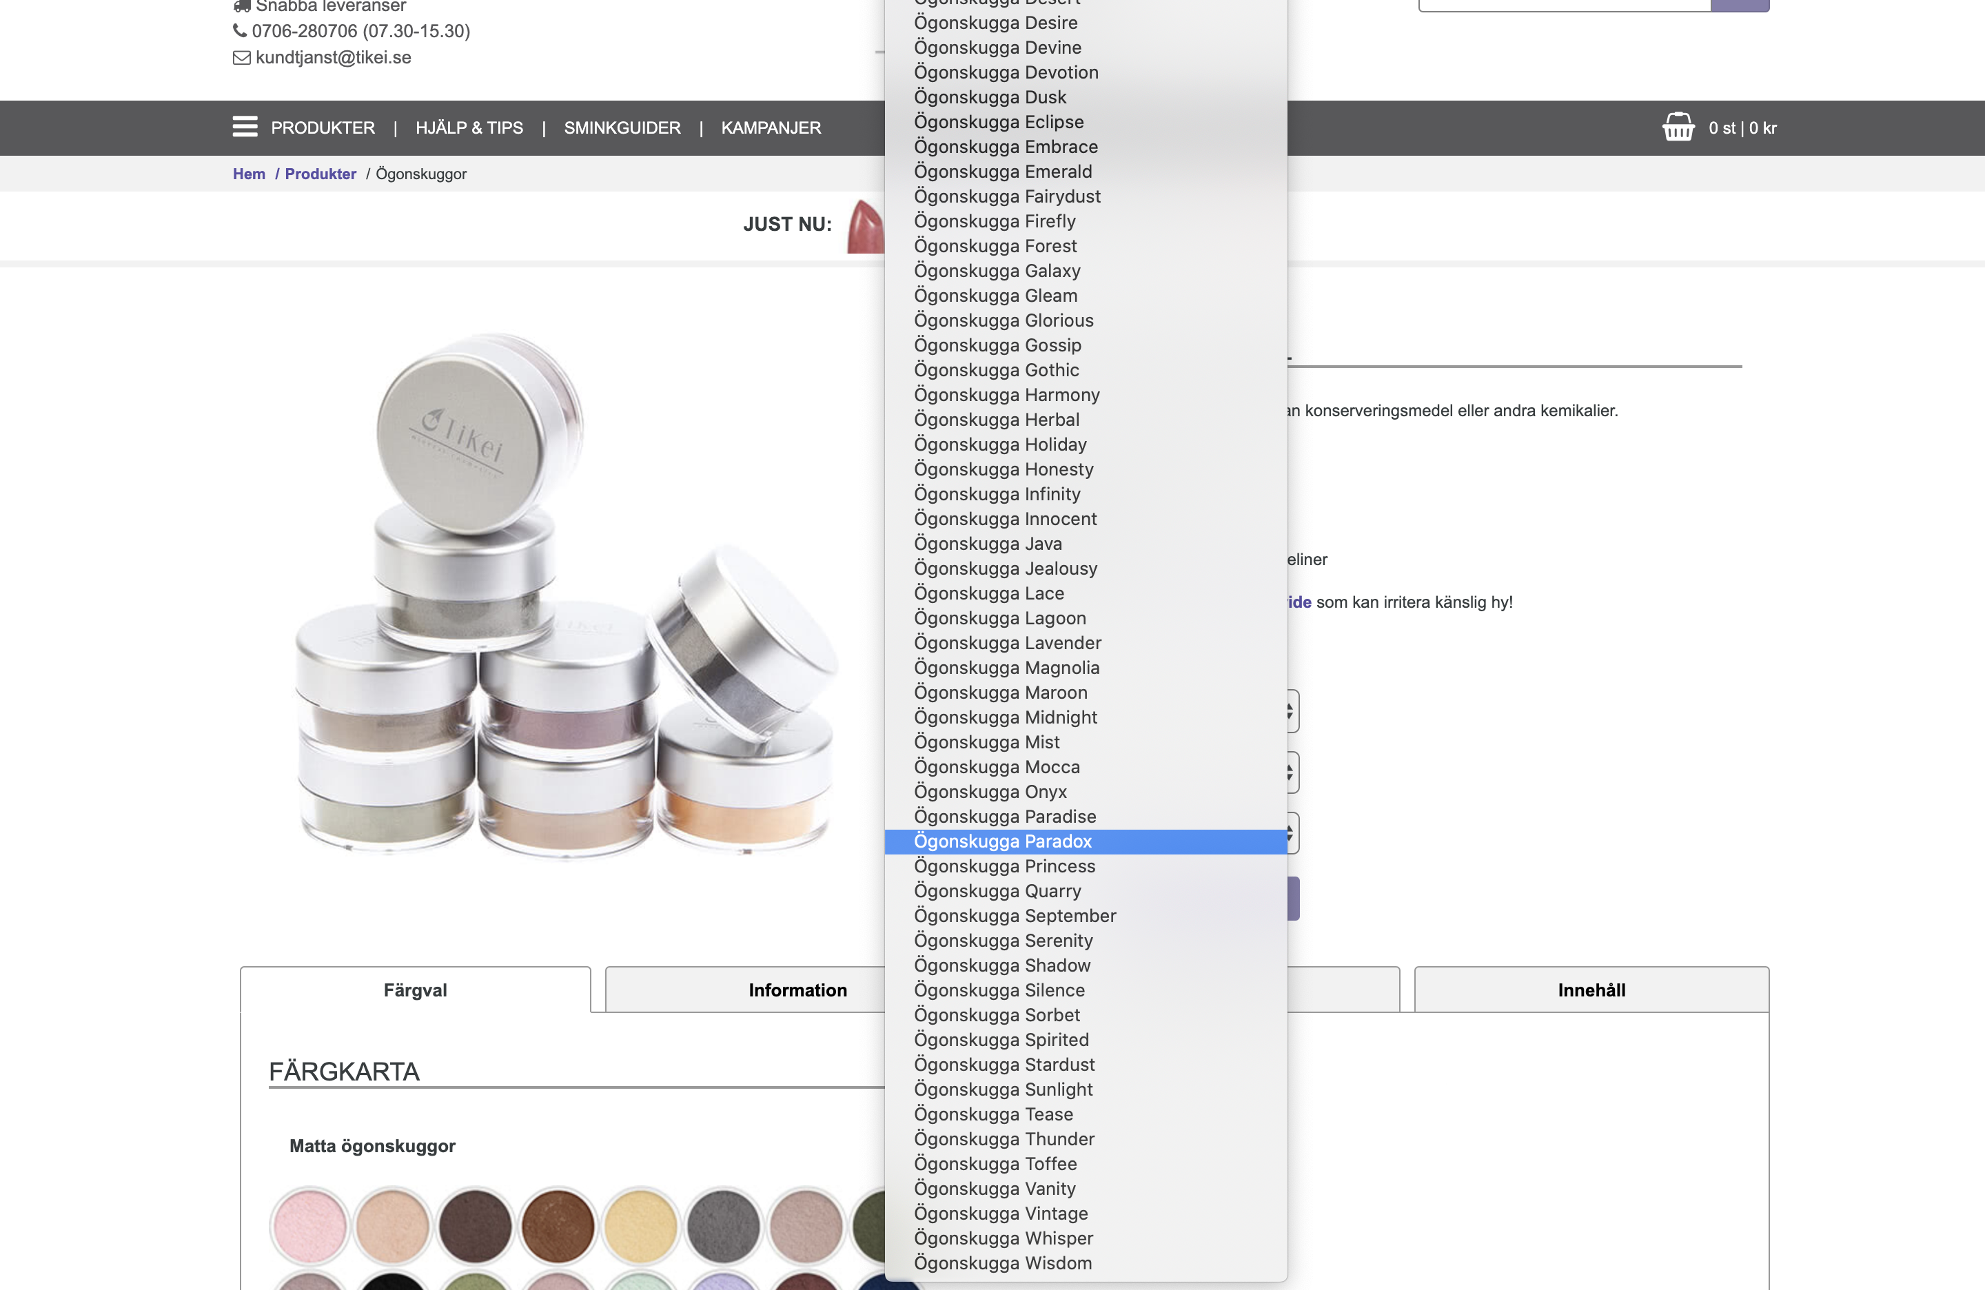The width and height of the screenshot is (1985, 1290).
Task: Switch to the Information tab
Action: pos(797,990)
